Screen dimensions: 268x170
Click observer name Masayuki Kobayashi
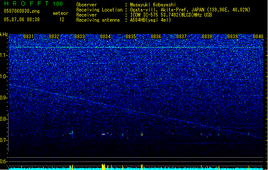(153, 5)
